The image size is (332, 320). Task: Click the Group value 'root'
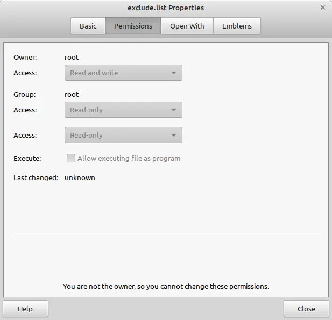72,95
